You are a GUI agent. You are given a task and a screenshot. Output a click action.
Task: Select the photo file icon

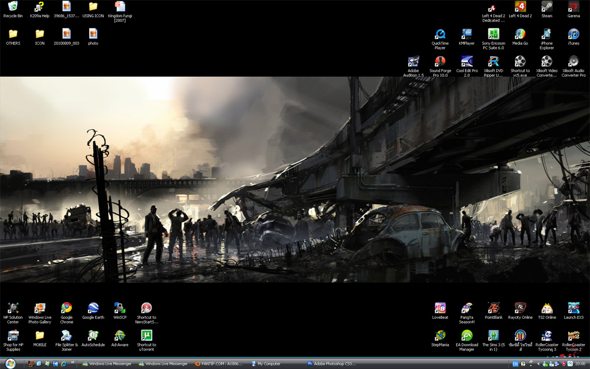pyautogui.click(x=93, y=37)
